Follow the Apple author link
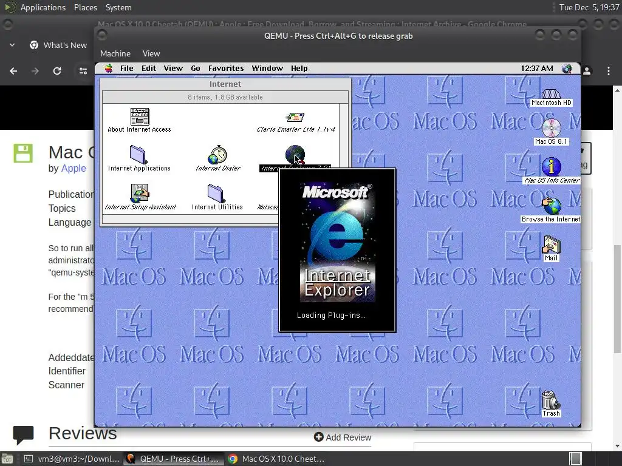622x466 pixels. point(73,168)
